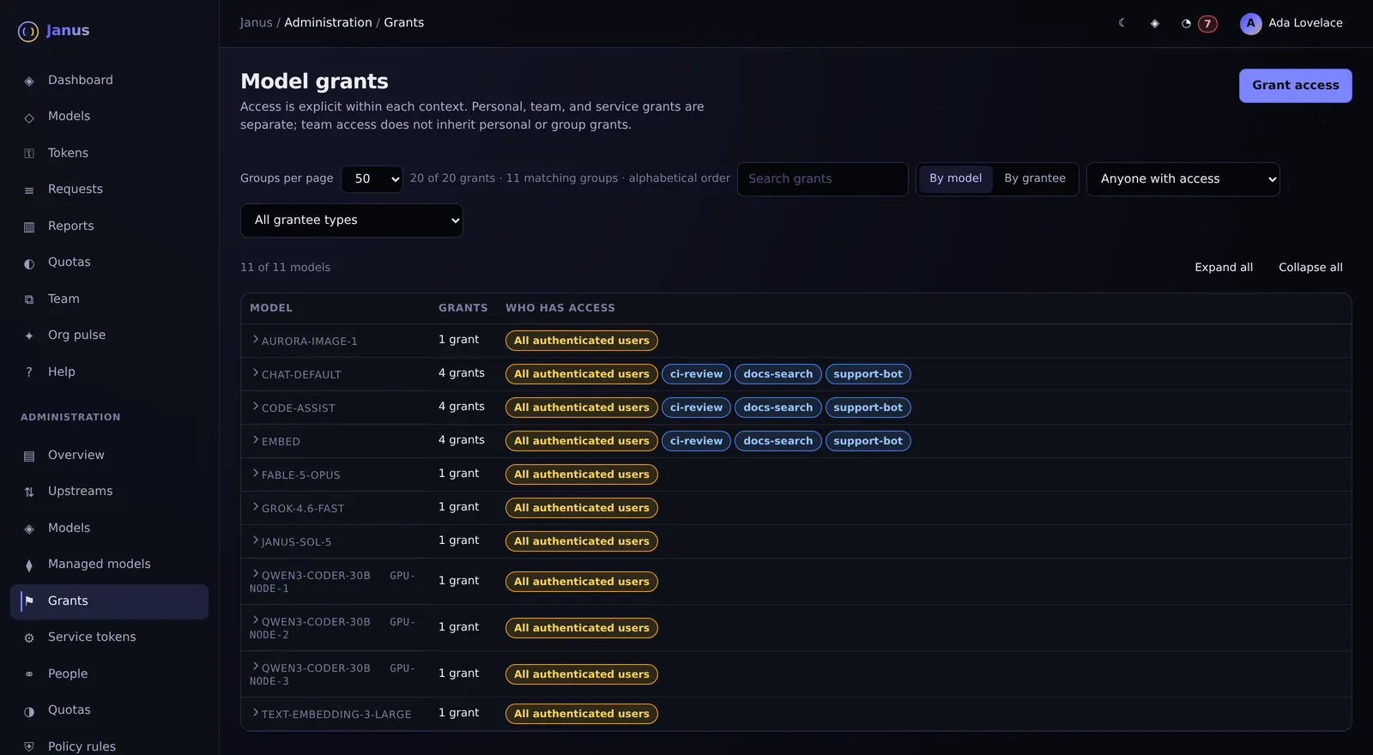This screenshot has height=755, width=1373.
Task: Click the Managed models icon
Action: click(x=29, y=565)
